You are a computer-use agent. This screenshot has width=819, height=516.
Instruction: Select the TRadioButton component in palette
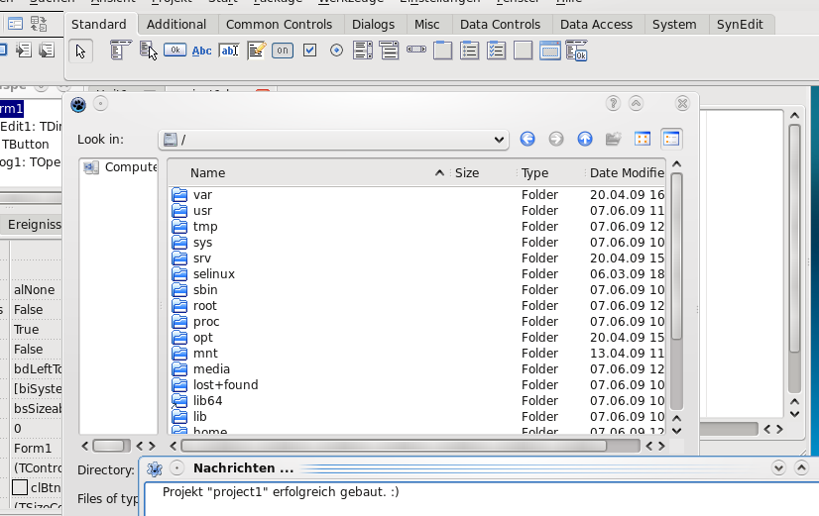336,50
